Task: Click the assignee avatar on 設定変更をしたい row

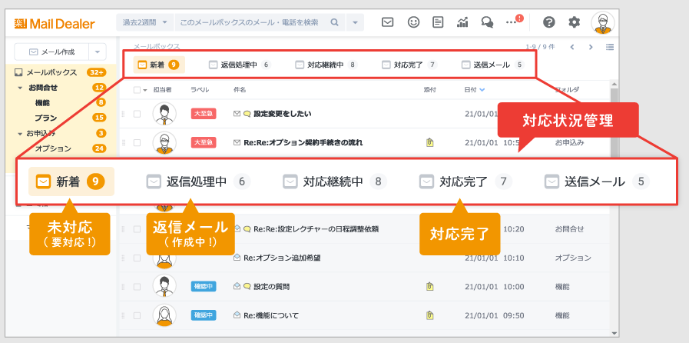Action: tap(164, 114)
